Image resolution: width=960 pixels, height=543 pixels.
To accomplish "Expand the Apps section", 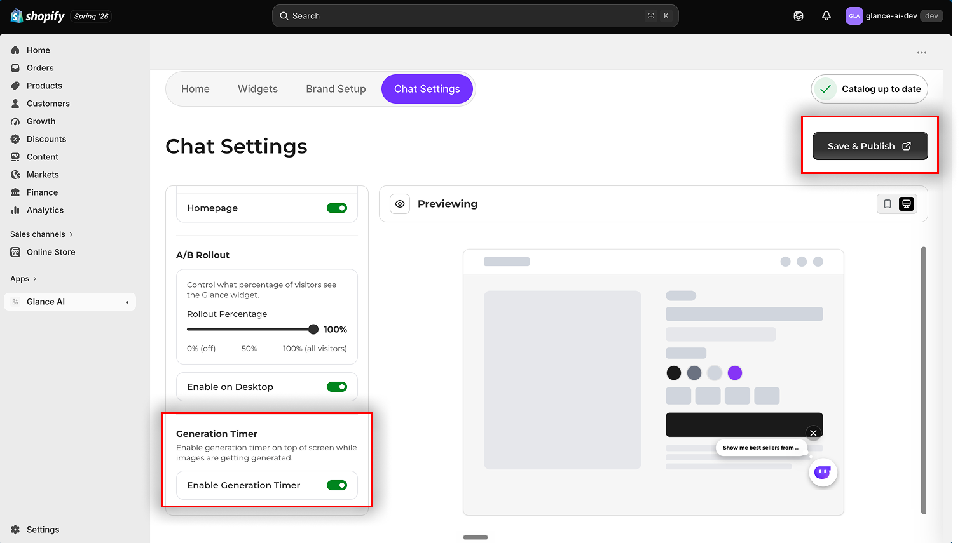I will coord(24,279).
